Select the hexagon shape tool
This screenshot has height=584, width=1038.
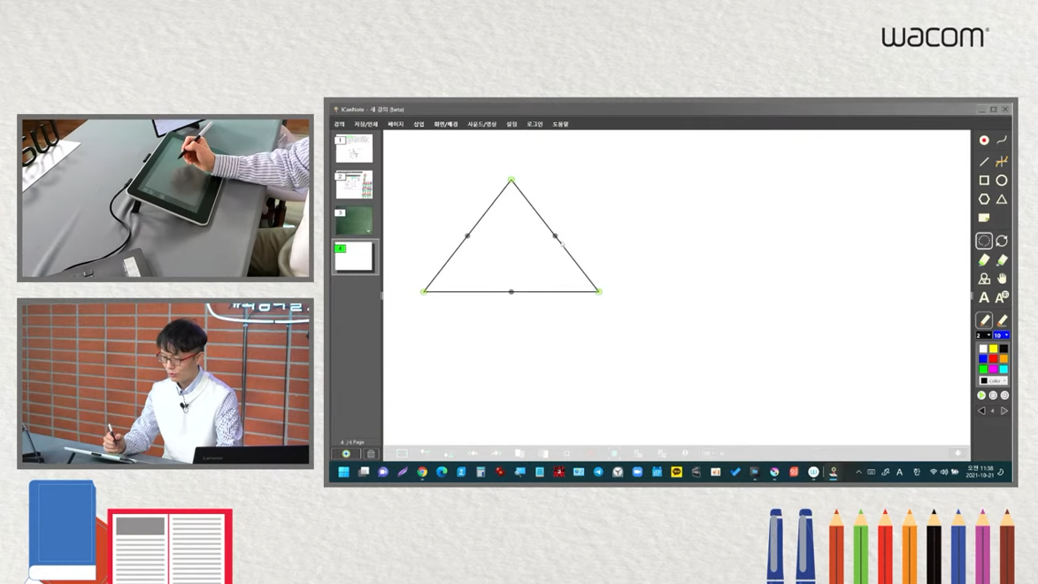tap(984, 199)
